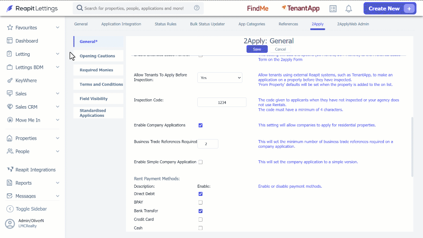Click the Reapit Integrations icon
Viewport: 423px width, 238px height.
(10, 170)
